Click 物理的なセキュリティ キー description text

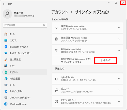point(78,80)
